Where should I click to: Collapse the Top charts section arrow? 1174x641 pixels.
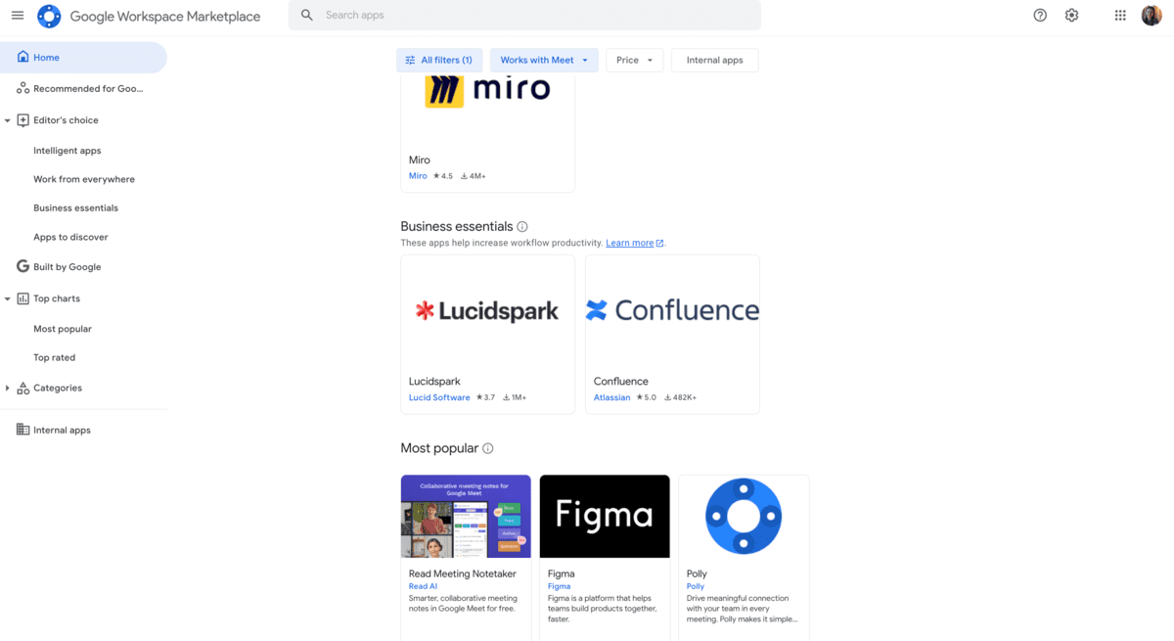click(8, 298)
